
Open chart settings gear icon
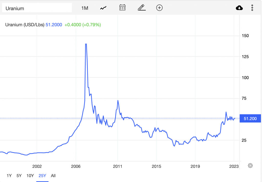(x=250, y=166)
